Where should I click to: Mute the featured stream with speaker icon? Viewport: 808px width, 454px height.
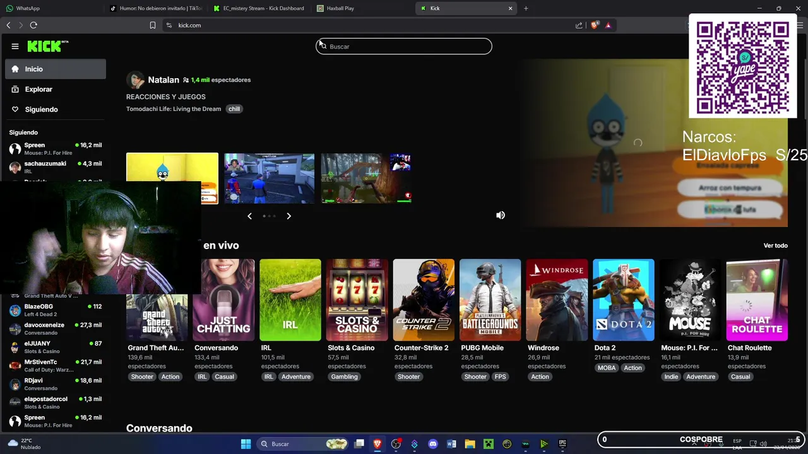[x=501, y=215]
